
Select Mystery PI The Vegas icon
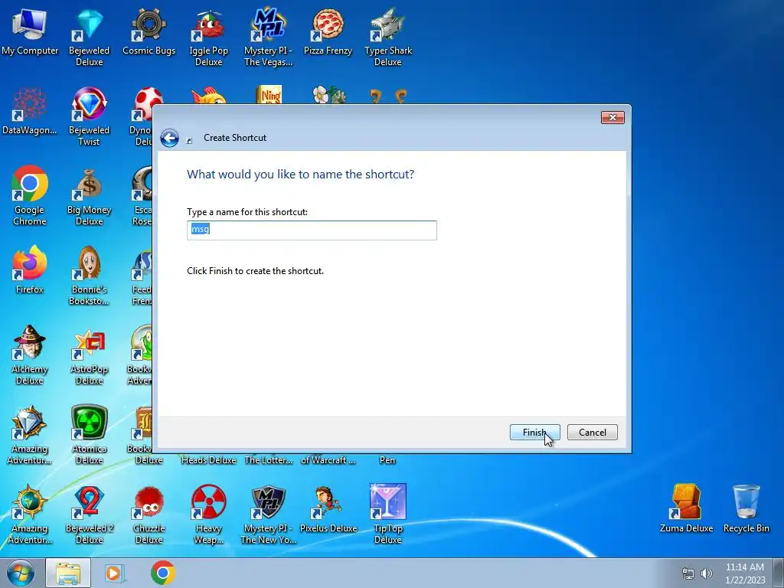pos(269,37)
